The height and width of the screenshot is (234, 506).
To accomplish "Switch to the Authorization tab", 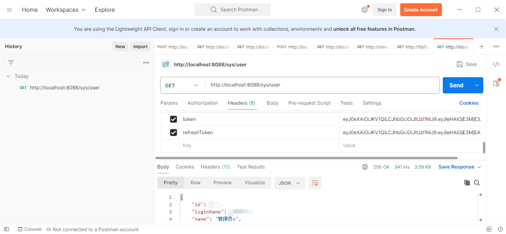I will (x=203, y=103).
